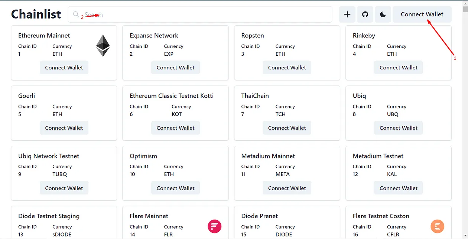Select the Metadium Mainnet title
The height and width of the screenshot is (239, 468).
(x=268, y=156)
